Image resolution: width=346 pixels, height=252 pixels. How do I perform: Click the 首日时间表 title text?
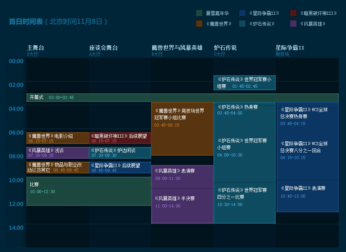point(26,22)
